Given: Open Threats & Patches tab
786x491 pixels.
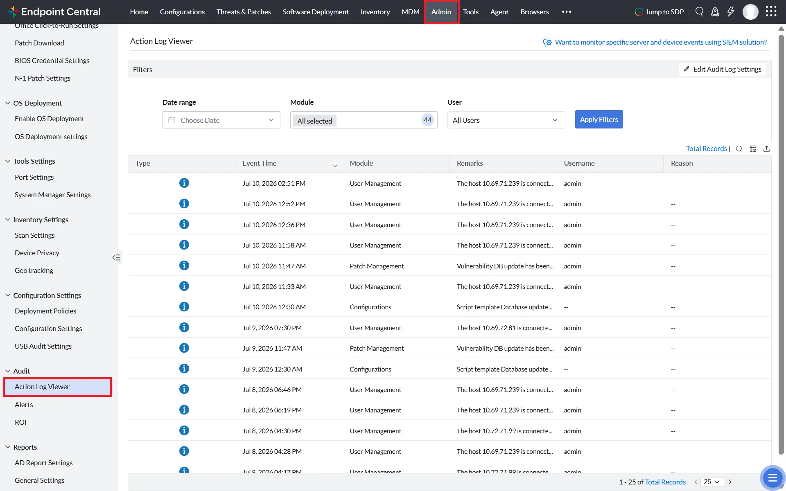Looking at the screenshot, I should point(244,12).
